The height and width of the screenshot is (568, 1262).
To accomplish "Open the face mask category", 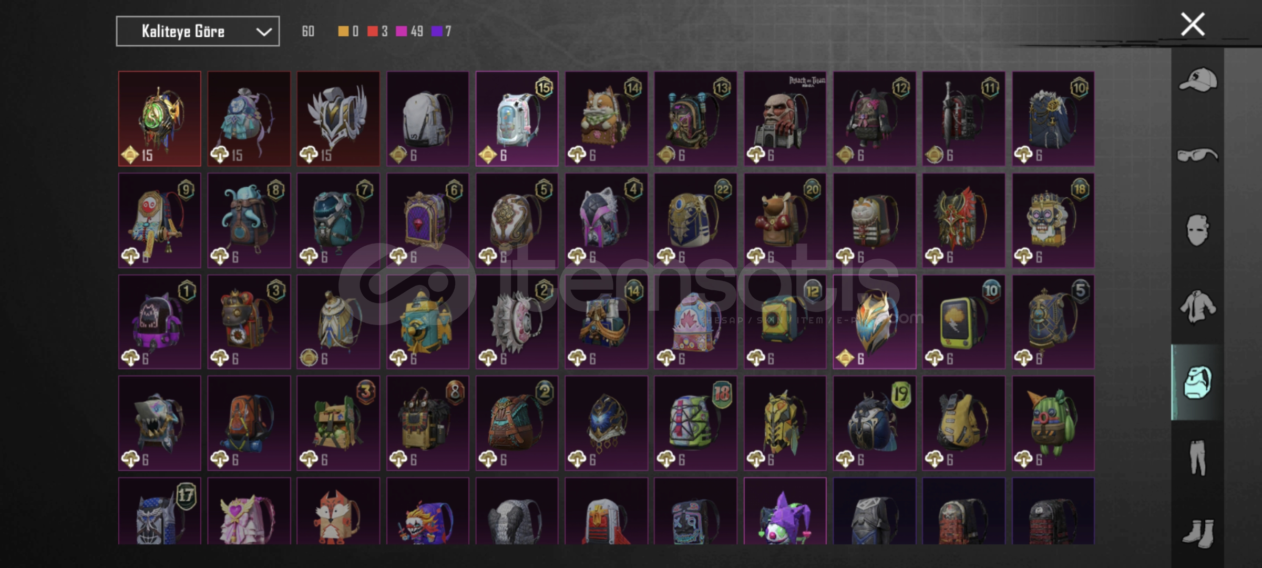I will (1197, 230).
